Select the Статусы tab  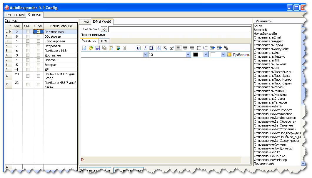click(x=35, y=14)
